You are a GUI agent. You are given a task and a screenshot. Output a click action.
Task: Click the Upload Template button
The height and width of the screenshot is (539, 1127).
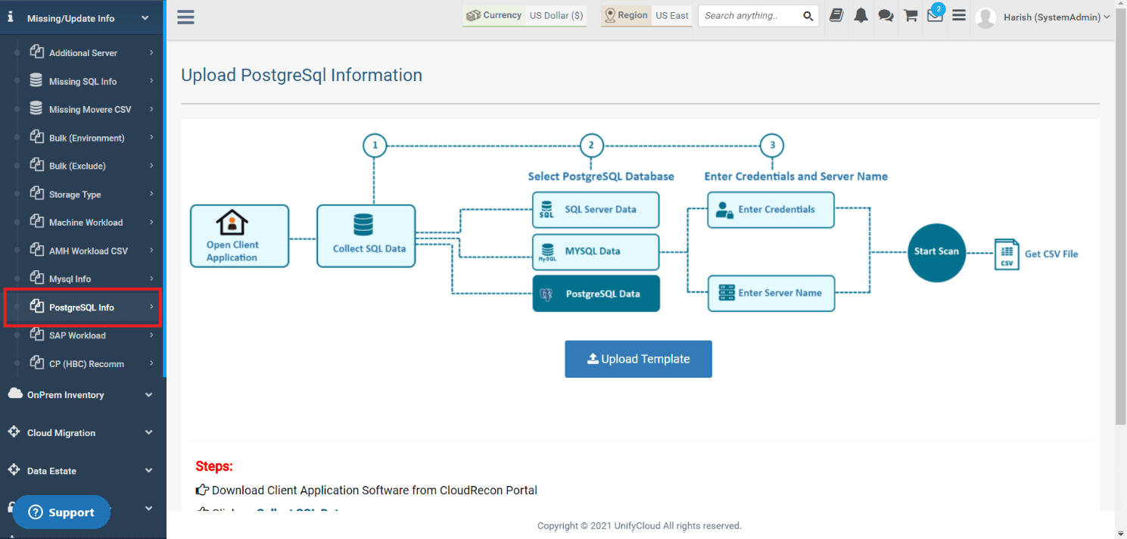(x=638, y=359)
